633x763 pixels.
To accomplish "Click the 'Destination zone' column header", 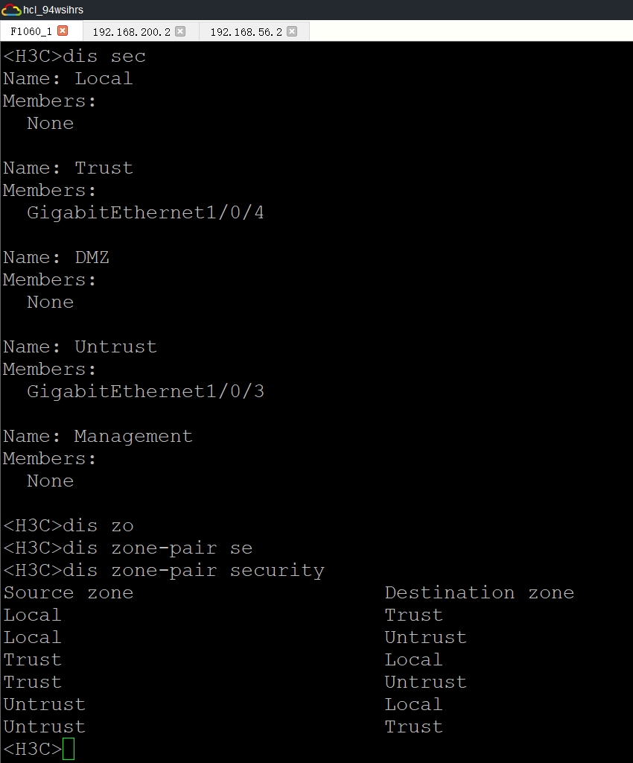I will point(479,592).
